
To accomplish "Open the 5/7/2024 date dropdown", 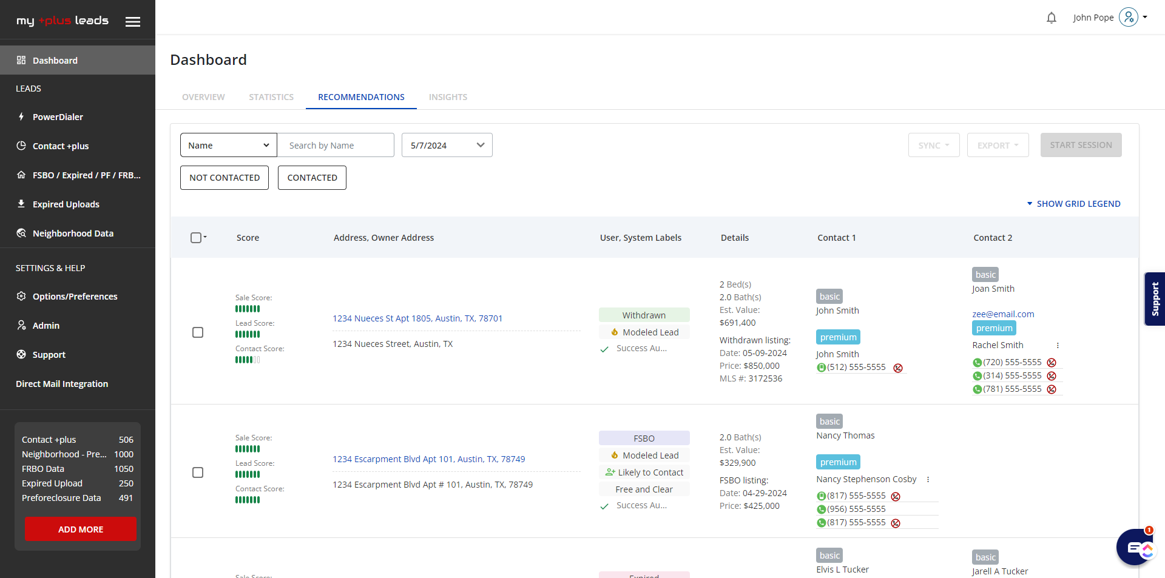I will [447, 146].
